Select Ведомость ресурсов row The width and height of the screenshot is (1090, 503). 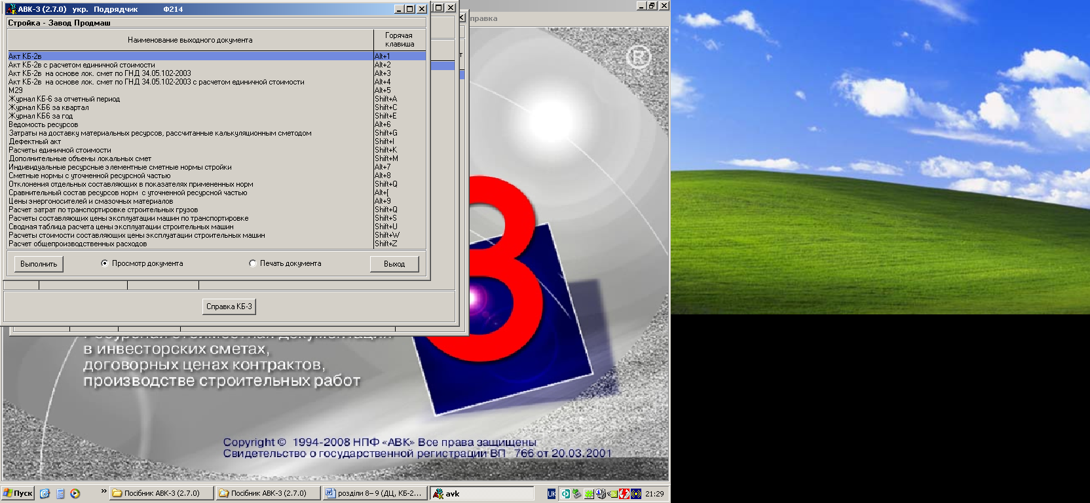pyautogui.click(x=217, y=124)
